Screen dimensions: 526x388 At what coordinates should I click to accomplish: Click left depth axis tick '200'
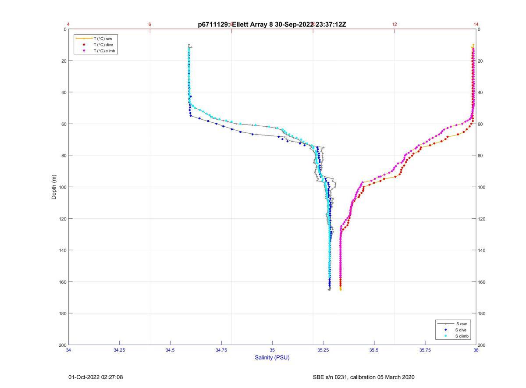[x=62, y=345]
